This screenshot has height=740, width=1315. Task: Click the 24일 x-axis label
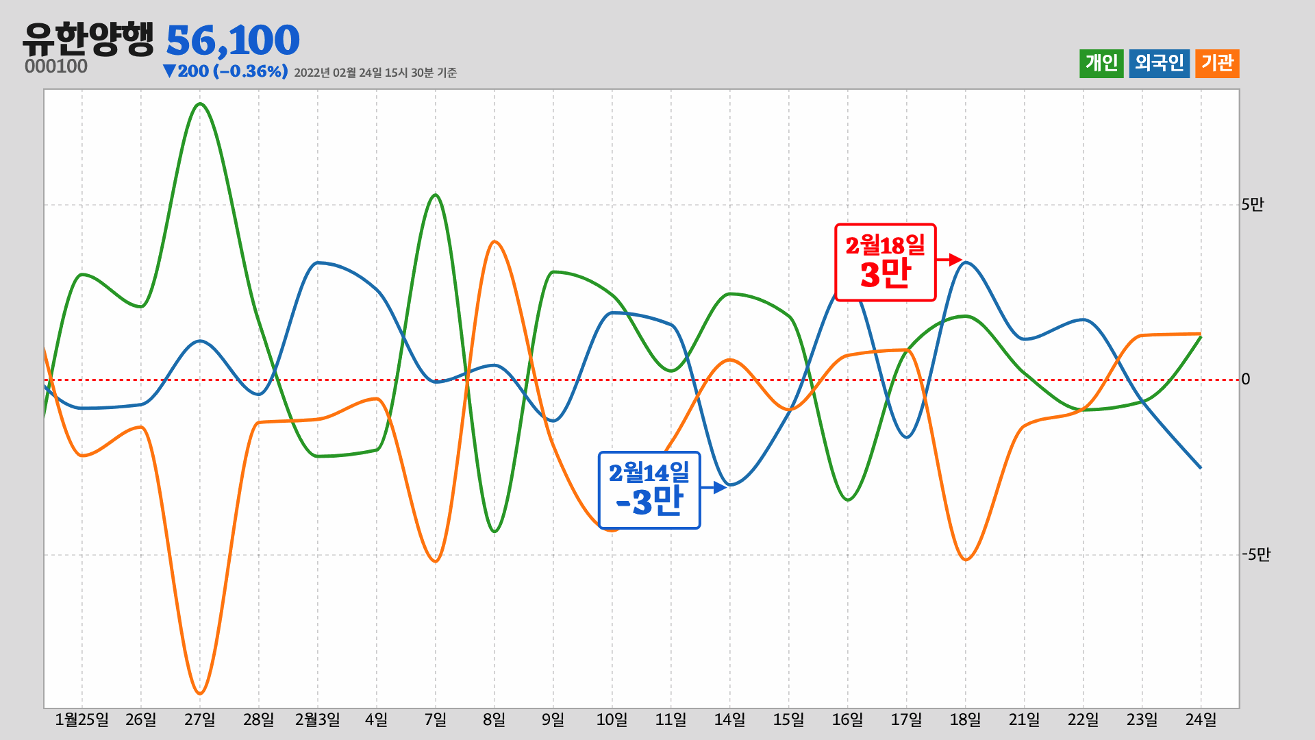pos(1201,719)
